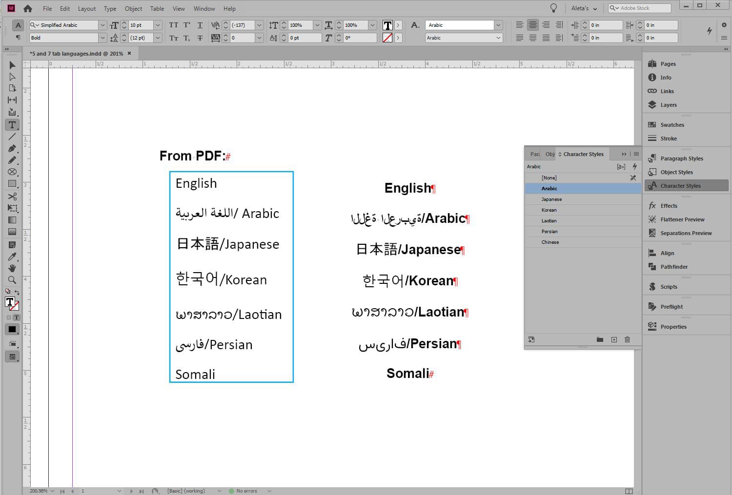The image size is (732, 495).
Task: Select the Line tool
Action: (12, 137)
